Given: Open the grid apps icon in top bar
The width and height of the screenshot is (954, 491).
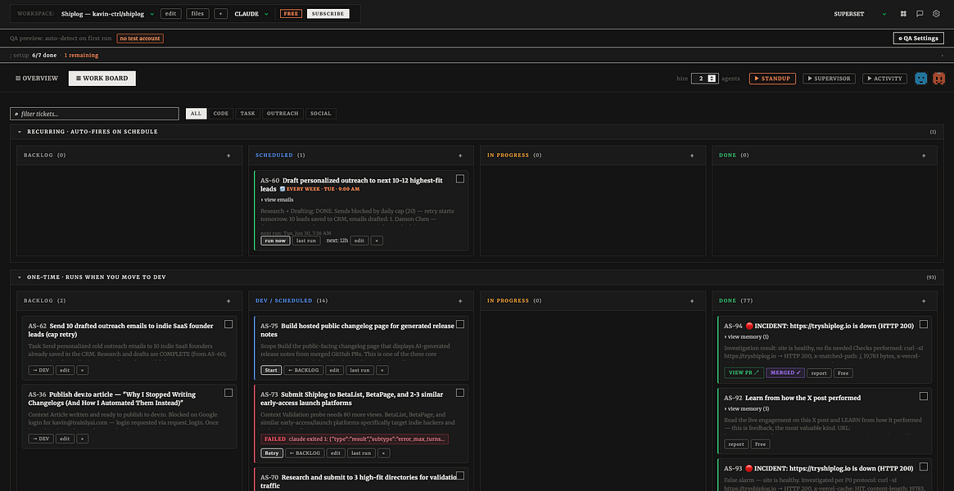Looking at the screenshot, I should point(903,13).
